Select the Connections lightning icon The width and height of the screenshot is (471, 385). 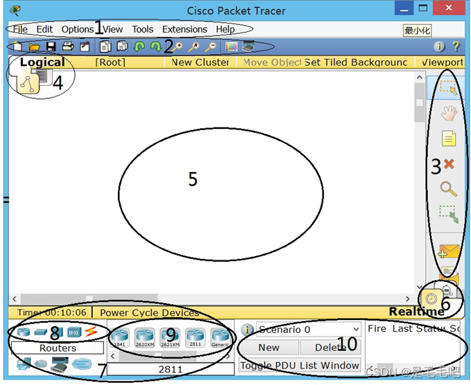(x=91, y=332)
